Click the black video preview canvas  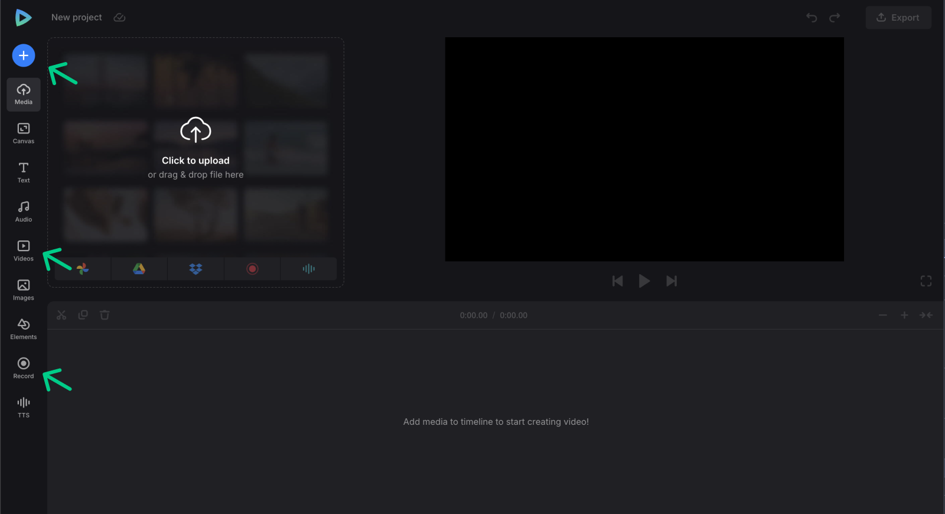644,149
